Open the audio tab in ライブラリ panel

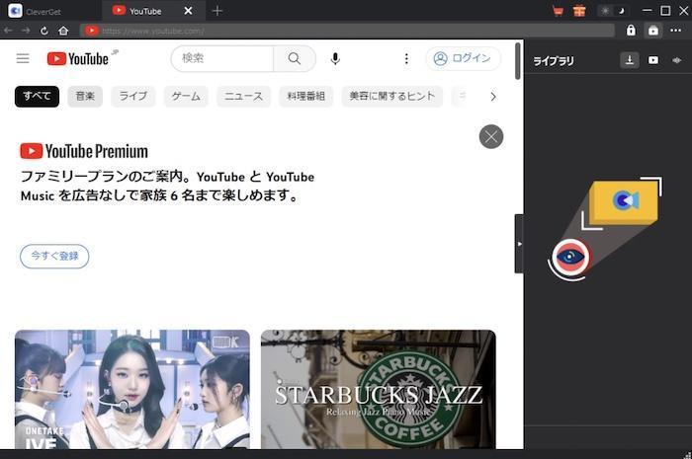tap(677, 60)
